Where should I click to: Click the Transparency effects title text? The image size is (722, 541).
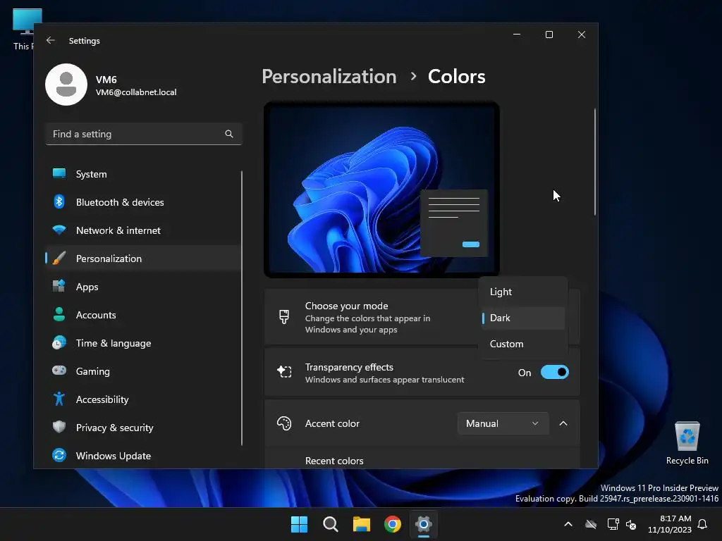(x=349, y=367)
